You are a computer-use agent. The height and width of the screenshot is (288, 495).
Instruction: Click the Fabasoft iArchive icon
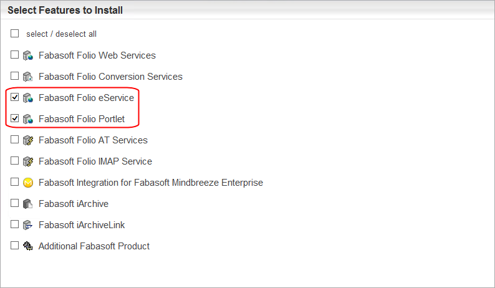click(27, 204)
